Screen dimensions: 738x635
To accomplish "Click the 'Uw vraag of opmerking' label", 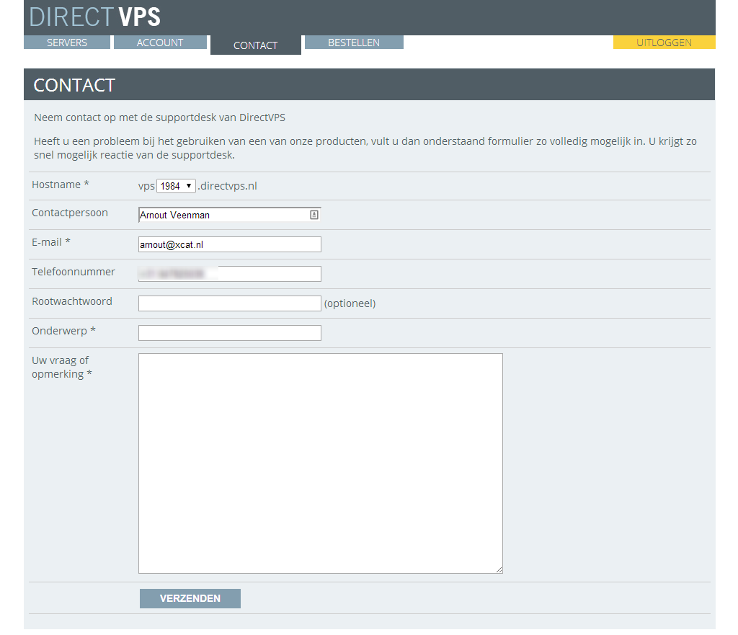I will pos(61,367).
